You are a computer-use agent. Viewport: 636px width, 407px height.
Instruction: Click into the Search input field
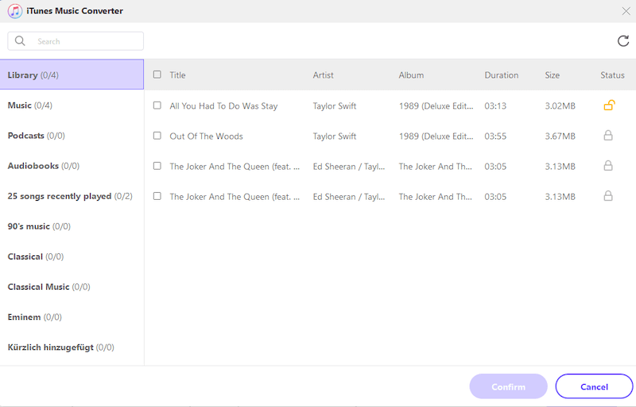[86, 41]
